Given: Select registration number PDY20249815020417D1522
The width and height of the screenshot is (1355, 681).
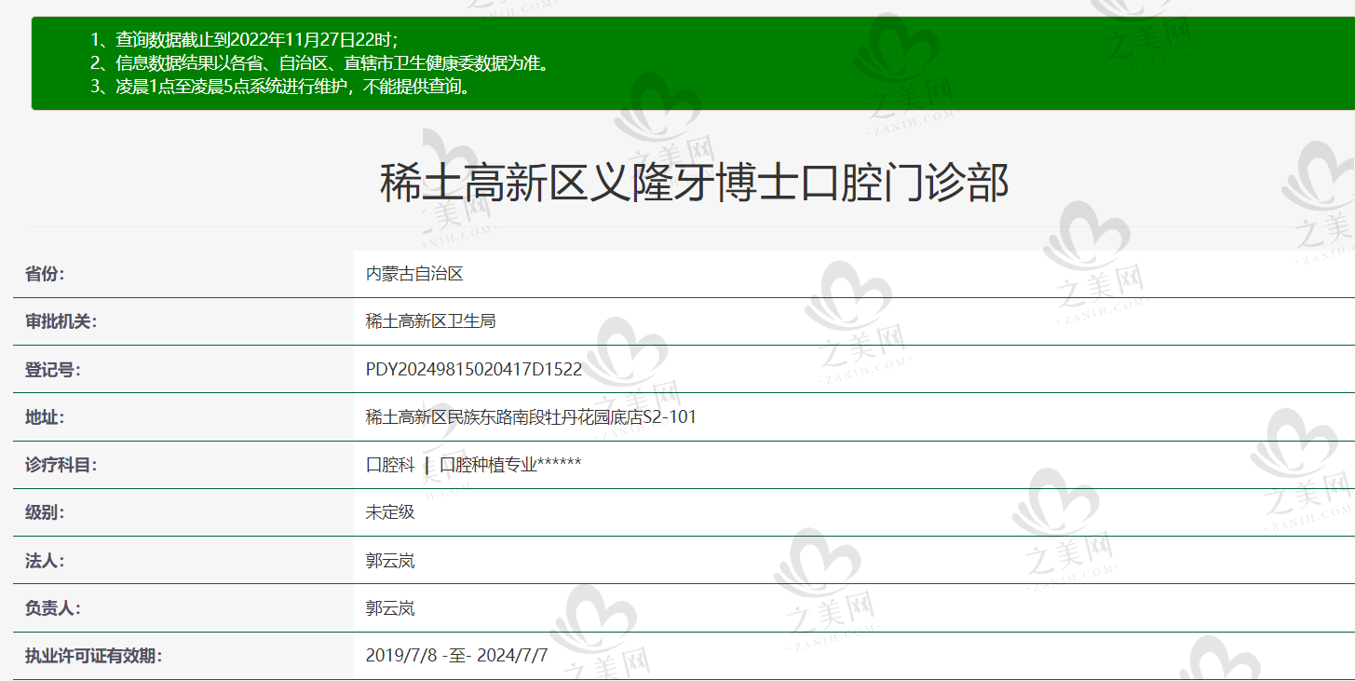Looking at the screenshot, I should click(474, 370).
